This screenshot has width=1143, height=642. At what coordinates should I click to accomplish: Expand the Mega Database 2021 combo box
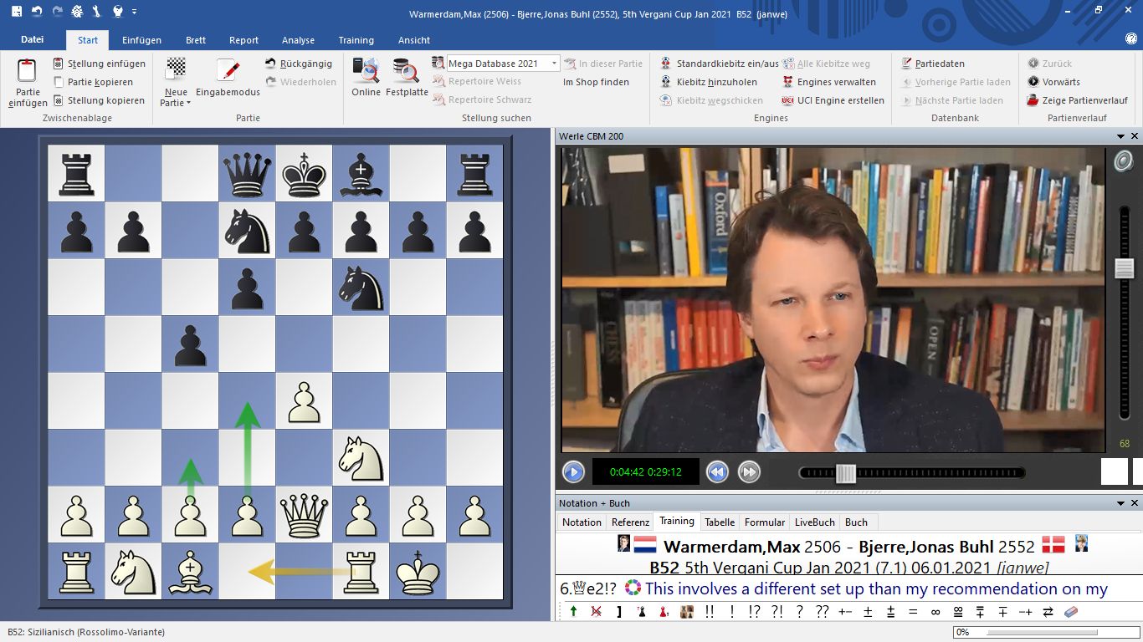click(554, 64)
